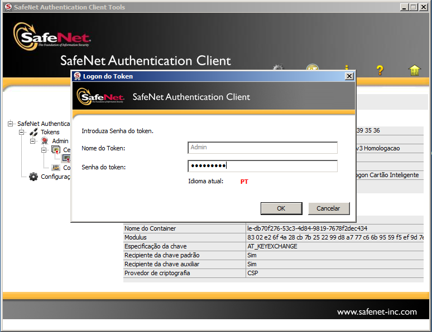Click the 39 35 36 value cell
Screen dimensions: 432x332
pyautogui.click(x=368, y=130)
